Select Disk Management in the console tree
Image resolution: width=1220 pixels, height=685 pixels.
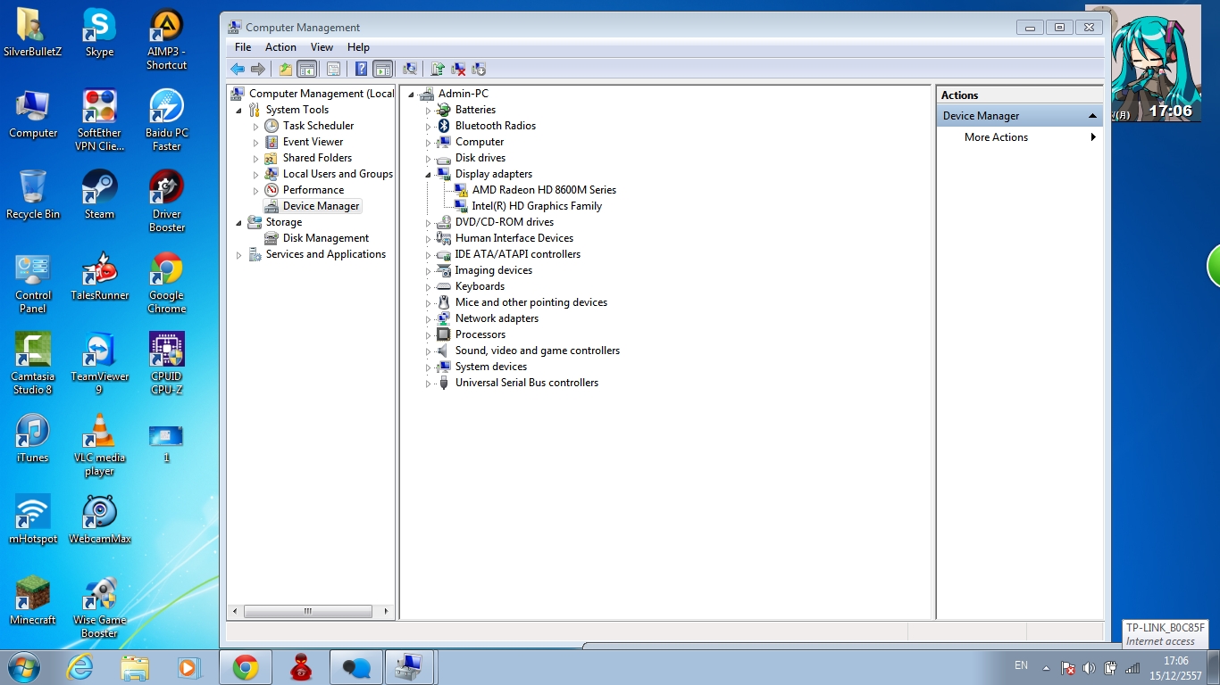click(x=326, y=238)
